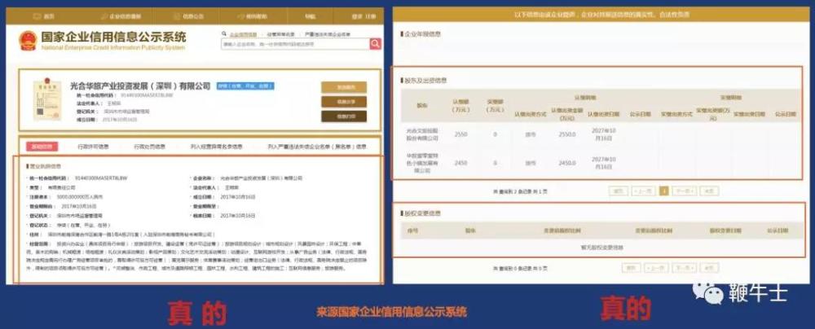
Task: Click the 暂无股权变更信息 empty-table message
Action: [x=602, y=248]
